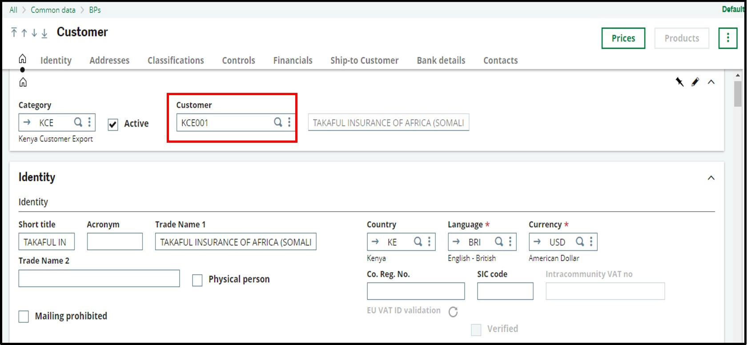747x345 pixels.
Task: Open Currency field actions dots
Action: click(591, 241)
